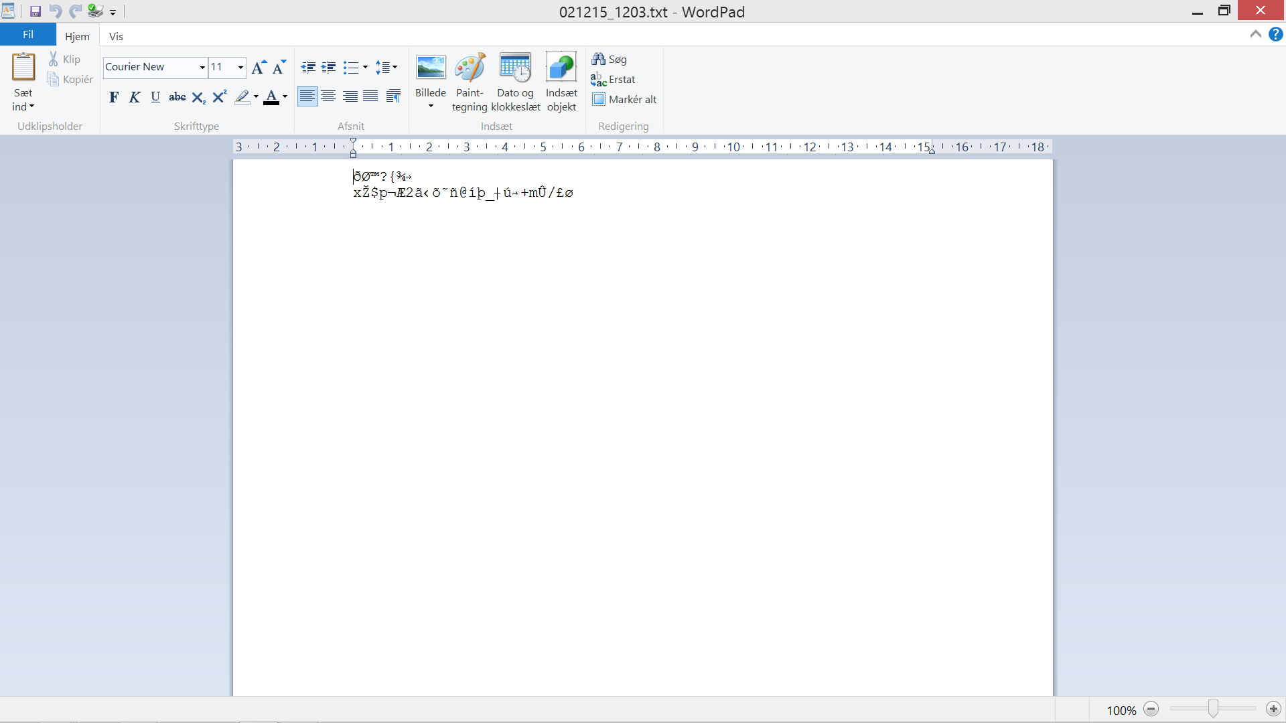Open the line spacing dropdown
The image size is (1286, 723).
[x=386, y=67]
